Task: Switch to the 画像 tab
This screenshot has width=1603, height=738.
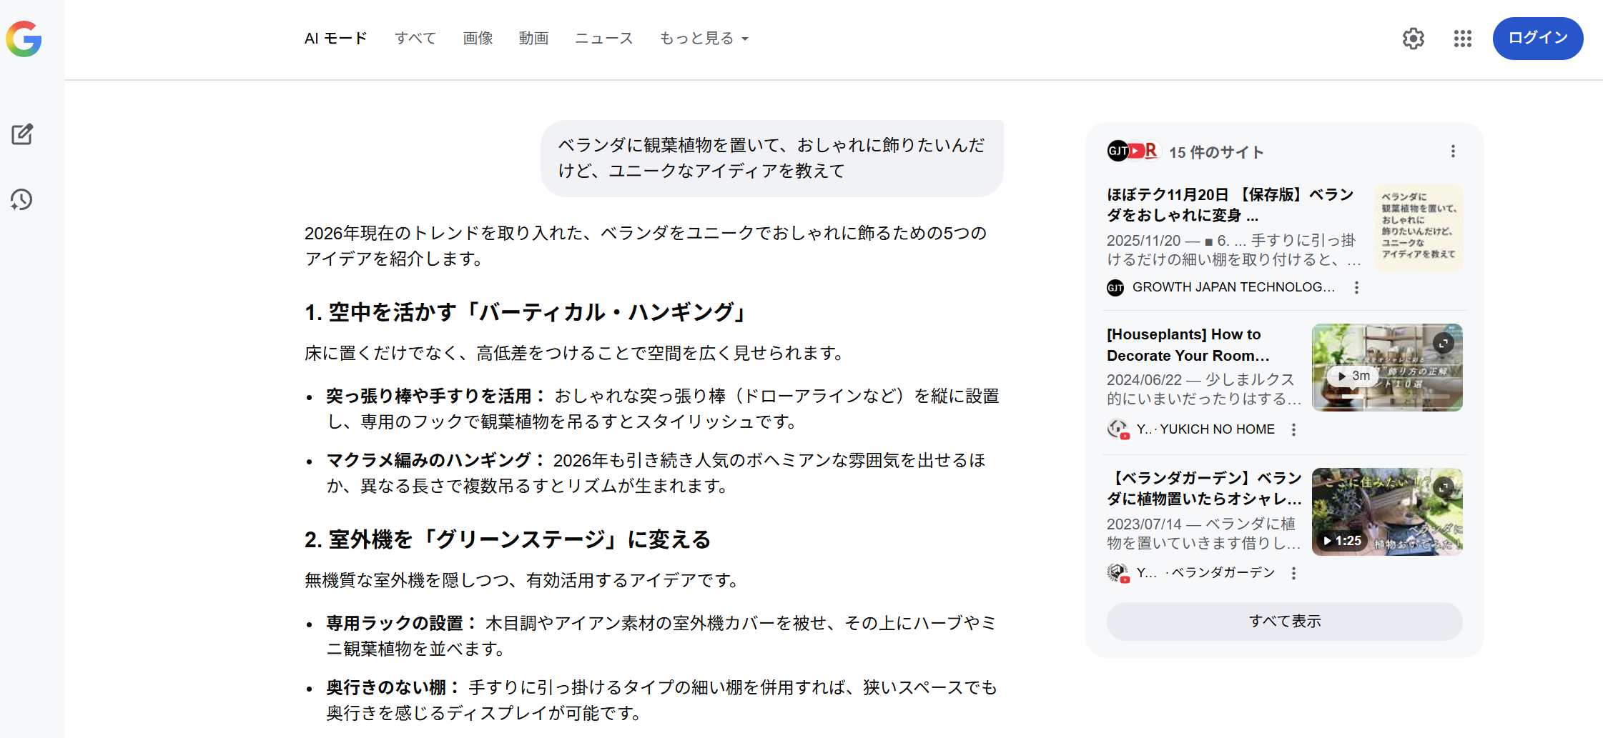Action: 477,39
